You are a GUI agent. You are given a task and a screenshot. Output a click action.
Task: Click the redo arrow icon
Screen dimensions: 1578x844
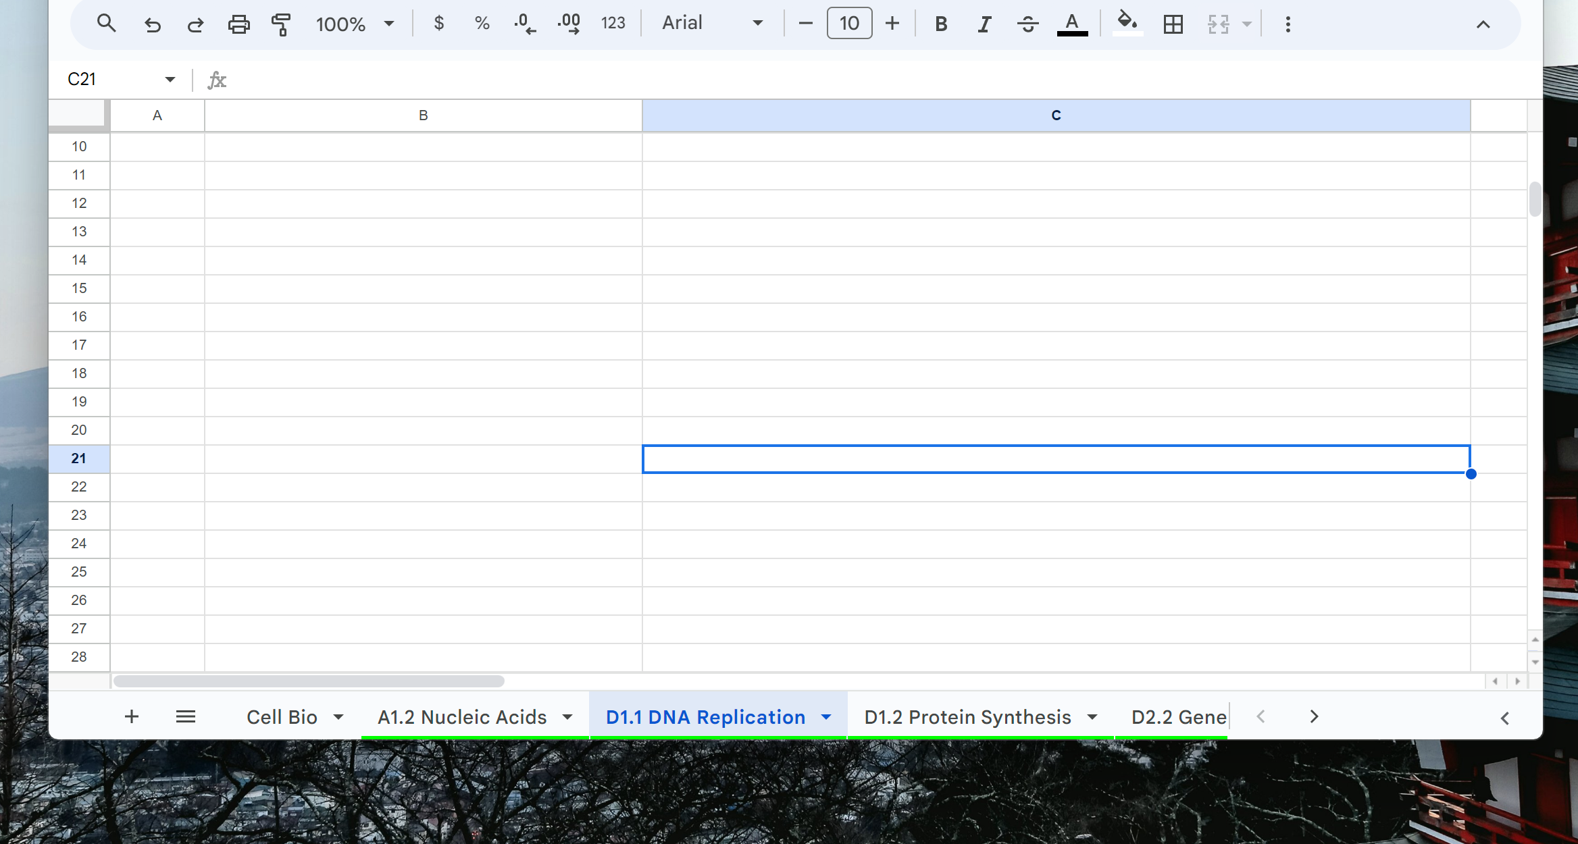click(195, 25)
